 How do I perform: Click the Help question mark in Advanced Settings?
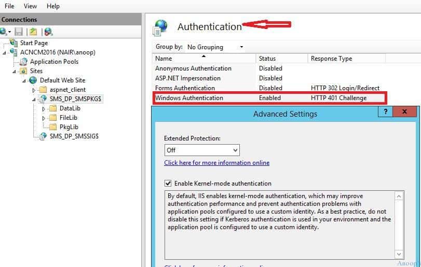385,112
